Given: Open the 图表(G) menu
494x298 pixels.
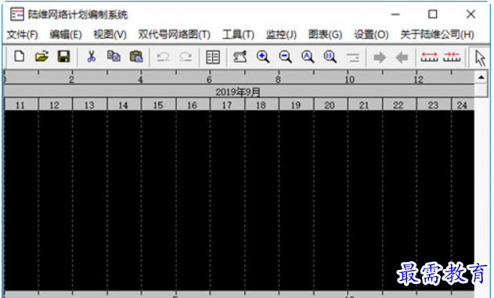Looking at the screenshot, I should pyautogui.click(x=325, y=34).
